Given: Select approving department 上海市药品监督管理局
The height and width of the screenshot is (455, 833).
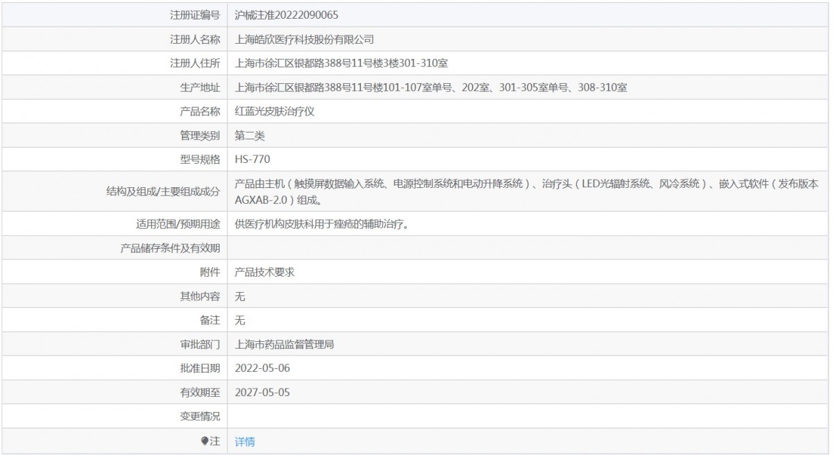Looking at the screenshot, I should [285, 344].
